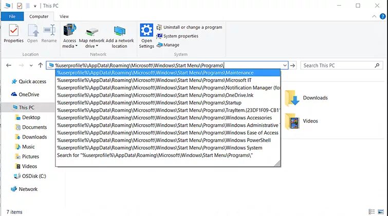Select the Windows Ease of Access suggestion
The height and width of the screenshot is (216, 388).
tap(168, 133)
